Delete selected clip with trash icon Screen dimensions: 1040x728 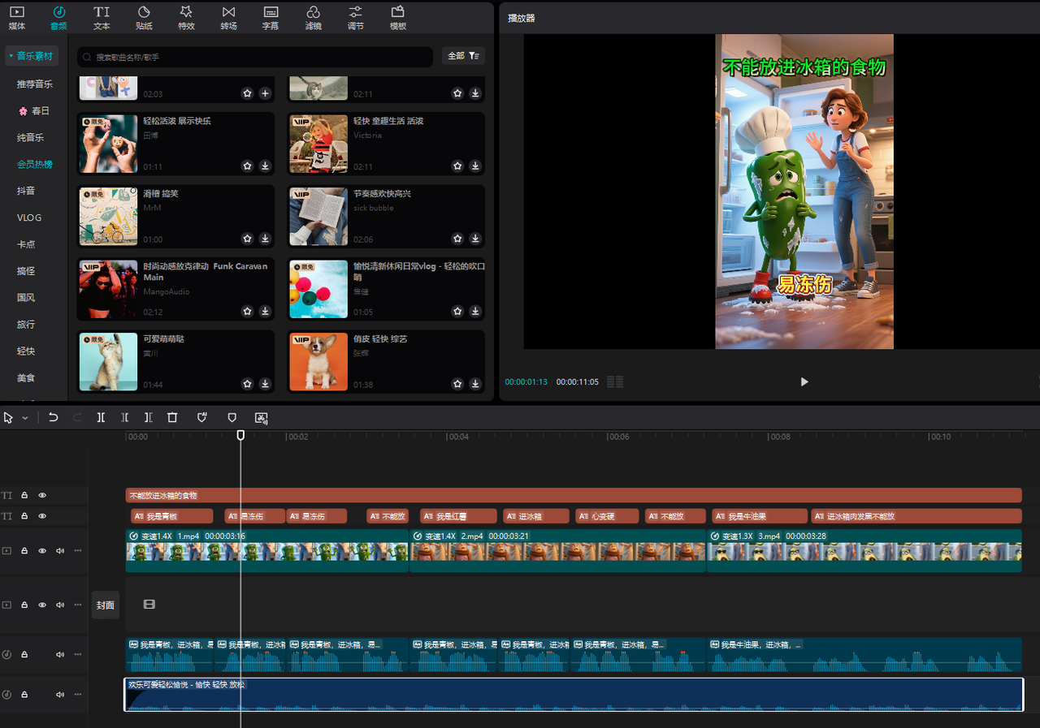[172, 417]
